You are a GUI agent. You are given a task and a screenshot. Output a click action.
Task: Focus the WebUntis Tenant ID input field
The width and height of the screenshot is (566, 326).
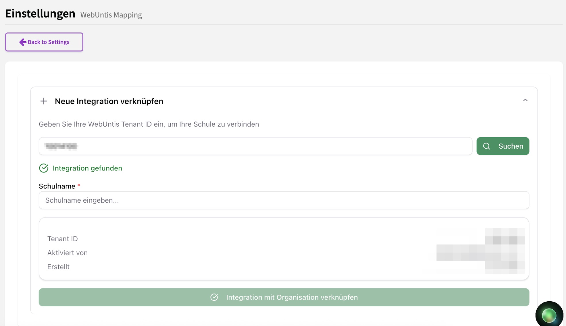point(255,146)
